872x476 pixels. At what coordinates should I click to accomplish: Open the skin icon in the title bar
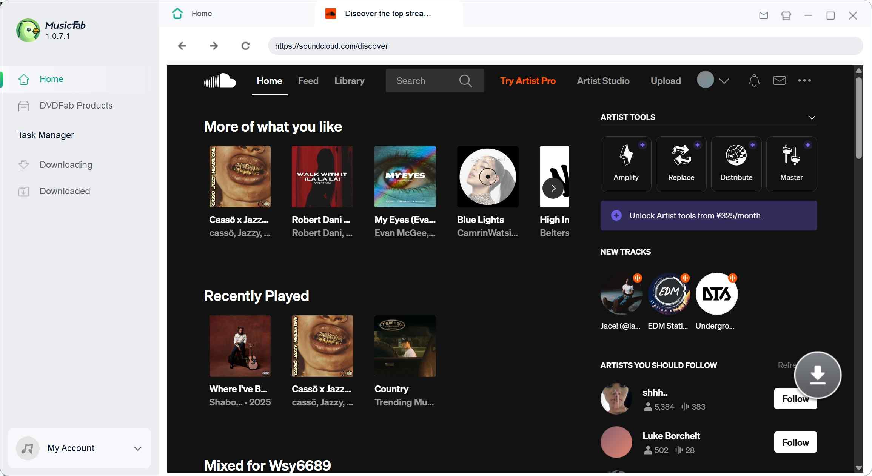[786, 15]
